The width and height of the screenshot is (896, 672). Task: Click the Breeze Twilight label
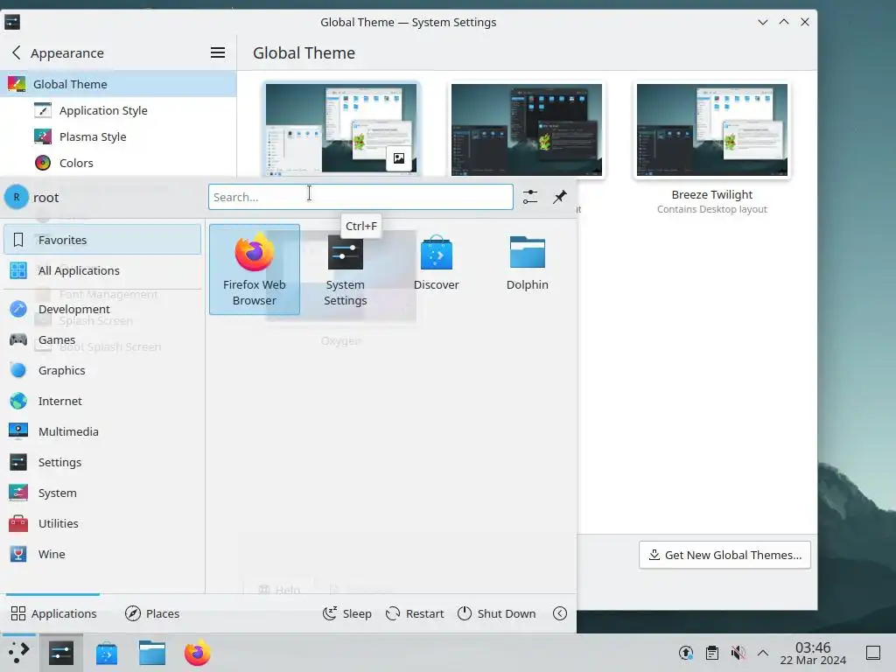pos(712,195)
